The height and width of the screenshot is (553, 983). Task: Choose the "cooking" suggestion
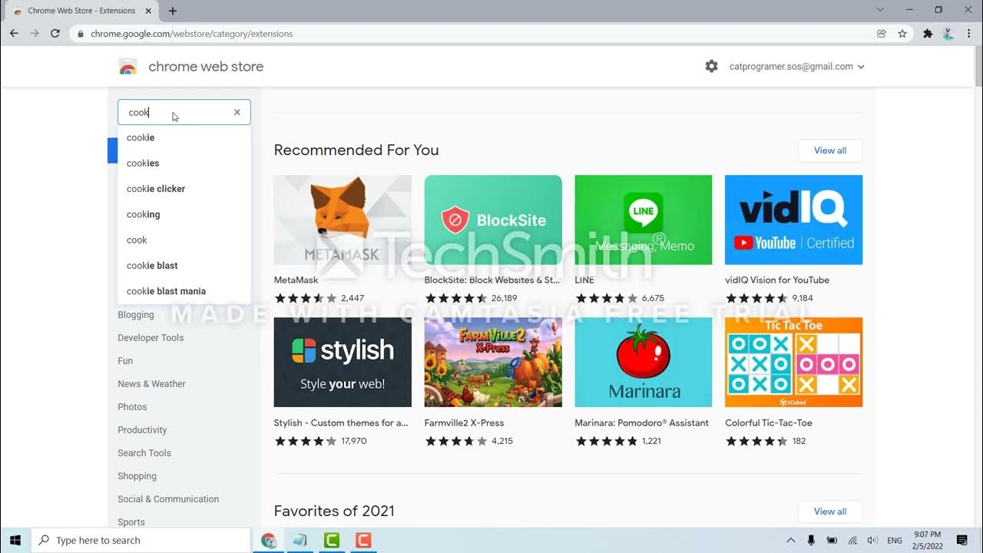click(184, 214)
